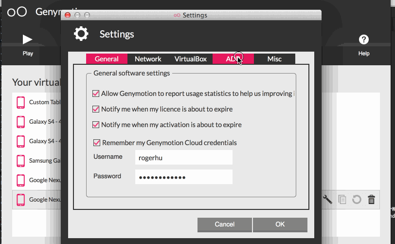Click the phone icon of the highlighted Google Nexus
Screen dimensions: 395x244
coord(20,200)
